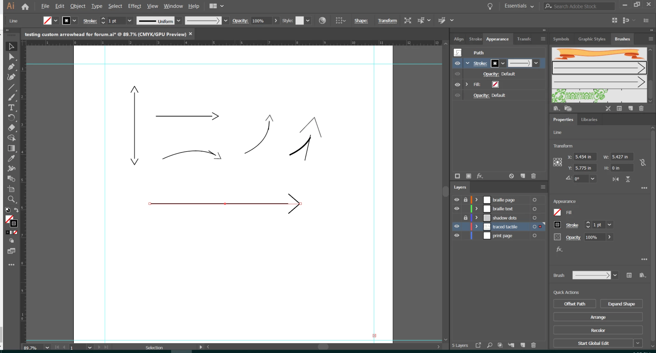Toggle visibility of print page layer
The image size is (656, 353).
(457, 236)
